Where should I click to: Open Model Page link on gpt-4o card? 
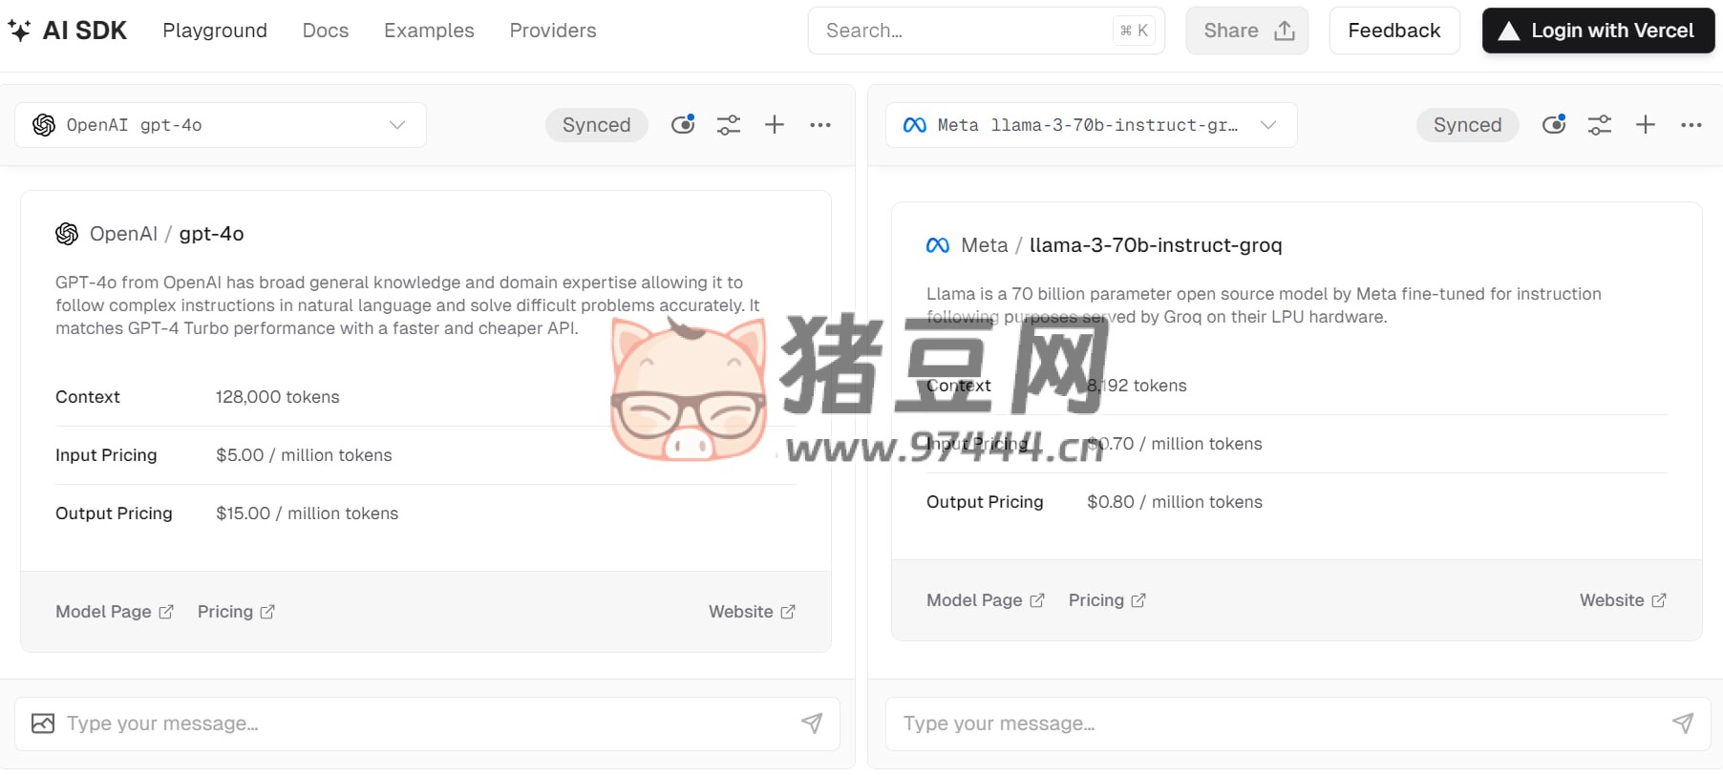pos(115,612)
